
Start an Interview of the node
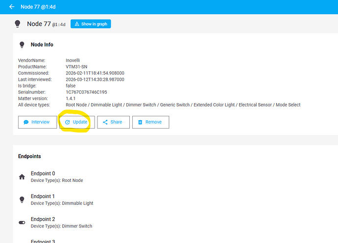(x=38, y=122)
